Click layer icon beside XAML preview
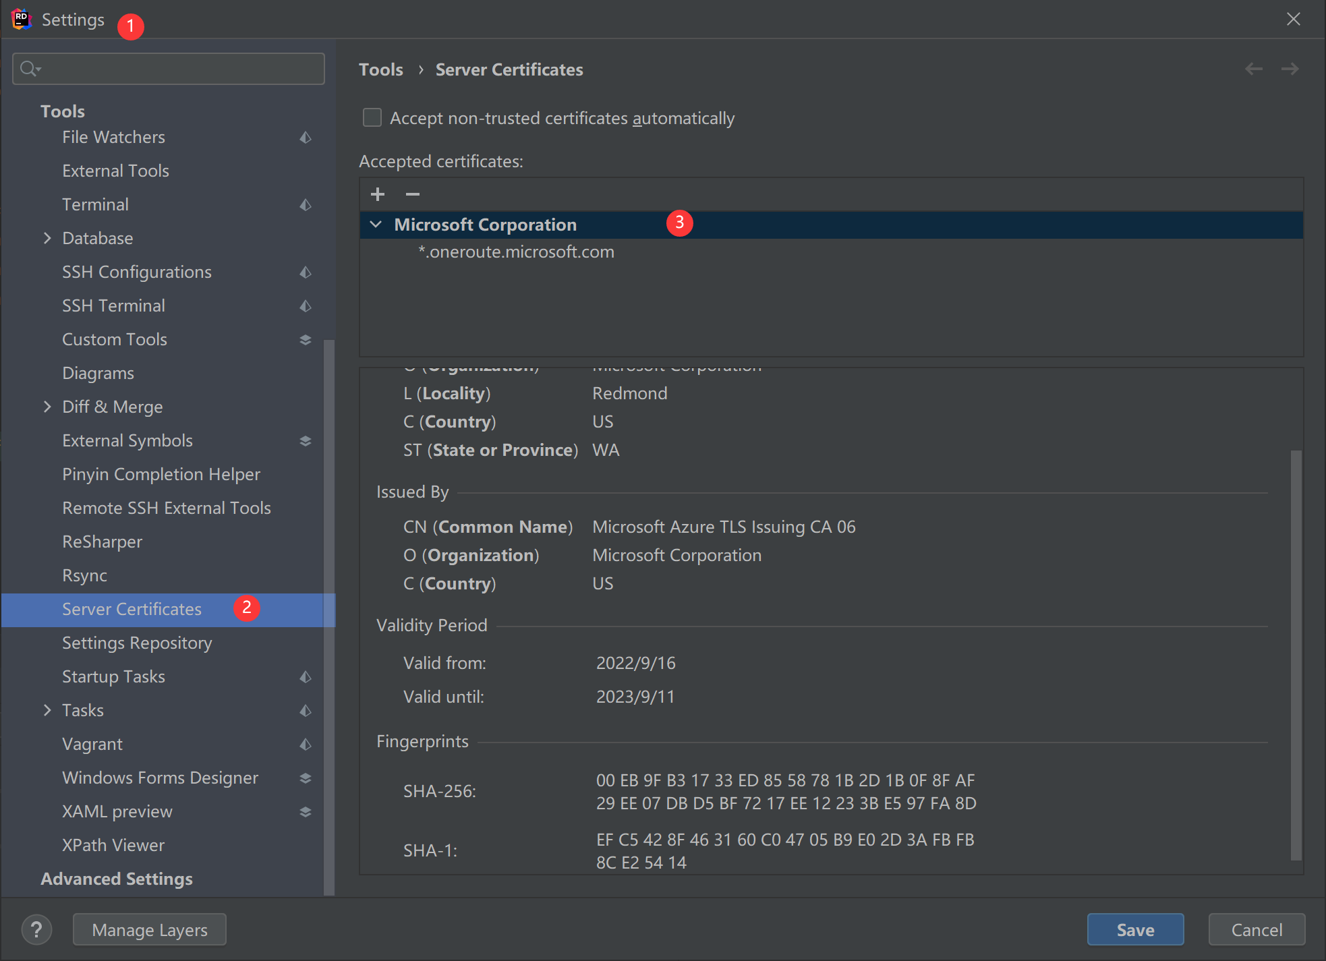This screenshot has width=1326, height=961. pos(306,811)
